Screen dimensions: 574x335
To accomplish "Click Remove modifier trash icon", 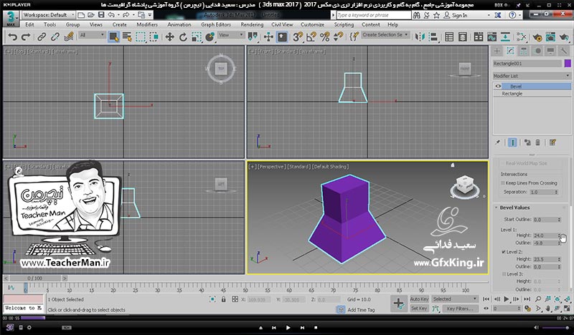I will click(x=537, y=142).
